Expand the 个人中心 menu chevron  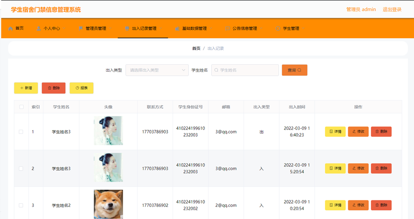click(x=64, y=28)
